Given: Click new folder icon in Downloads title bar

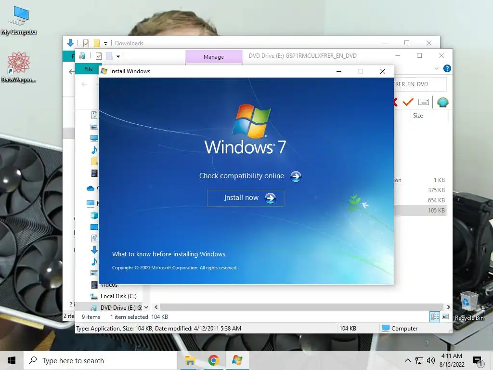Looking at the screenshot, I should click(x=96, y=43).
